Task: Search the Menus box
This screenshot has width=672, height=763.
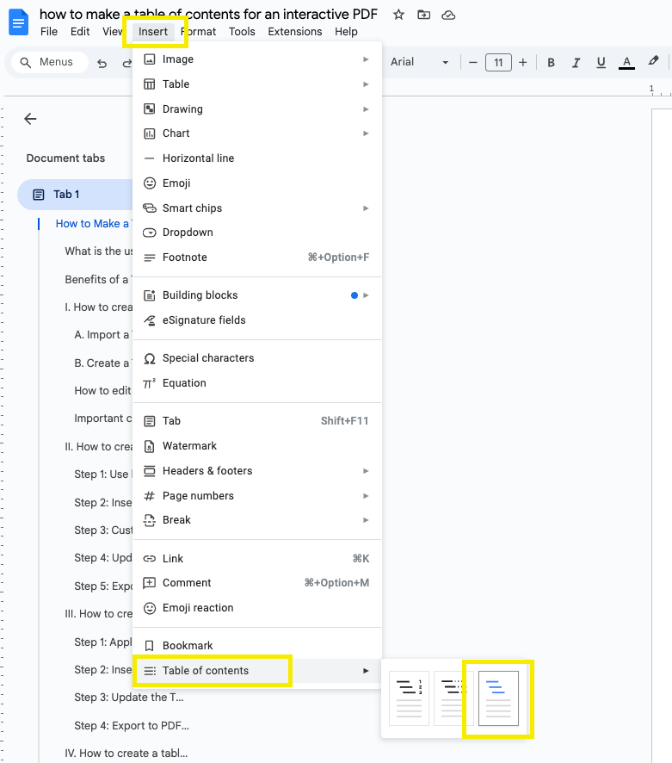Action: [x=50, y=62]
